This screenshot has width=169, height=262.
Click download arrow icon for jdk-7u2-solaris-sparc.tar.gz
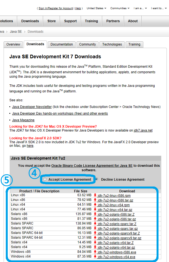point(95,228)
